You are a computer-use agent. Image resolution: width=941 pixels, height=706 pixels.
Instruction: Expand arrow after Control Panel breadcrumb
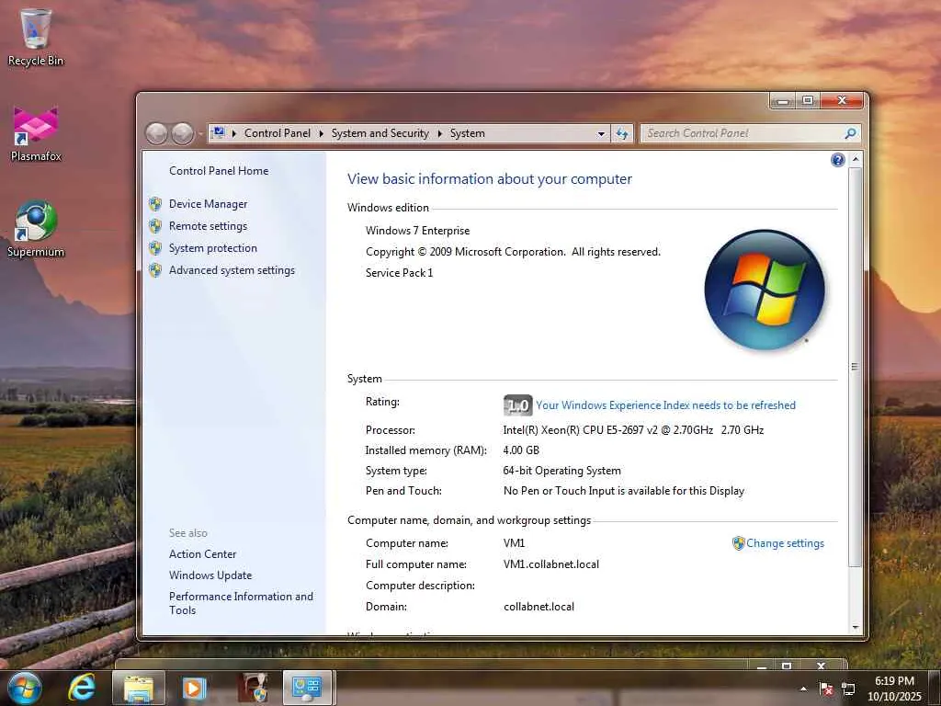pos(321,133)
